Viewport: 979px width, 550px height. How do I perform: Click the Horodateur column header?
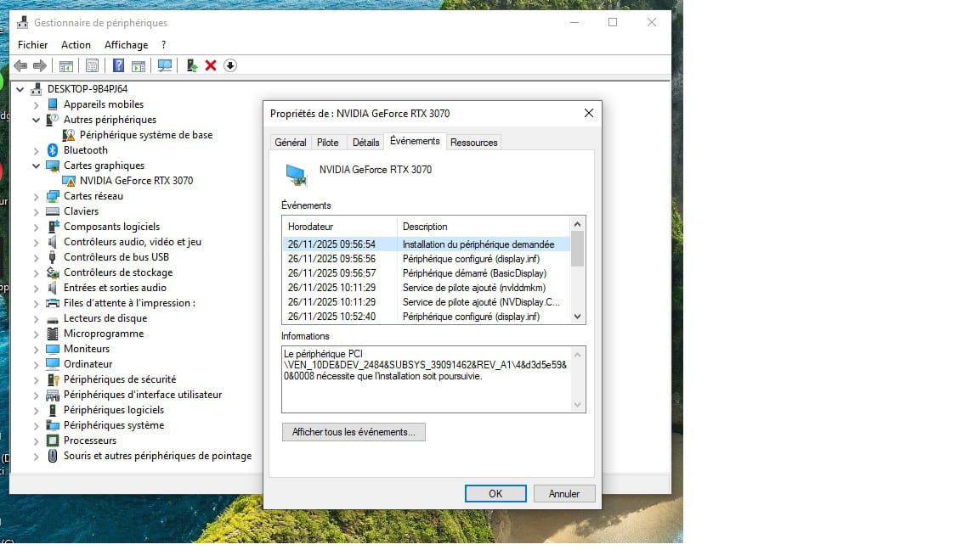coord(339,227)
